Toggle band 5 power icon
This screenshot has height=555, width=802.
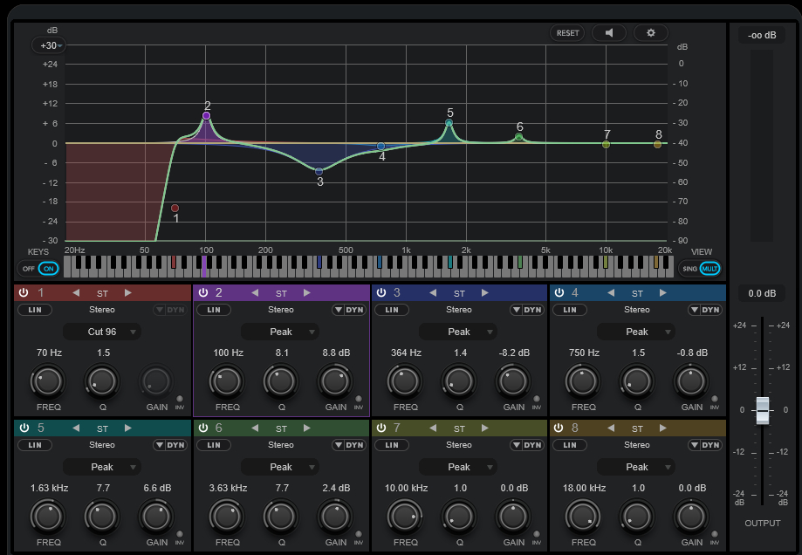(24, 428)
